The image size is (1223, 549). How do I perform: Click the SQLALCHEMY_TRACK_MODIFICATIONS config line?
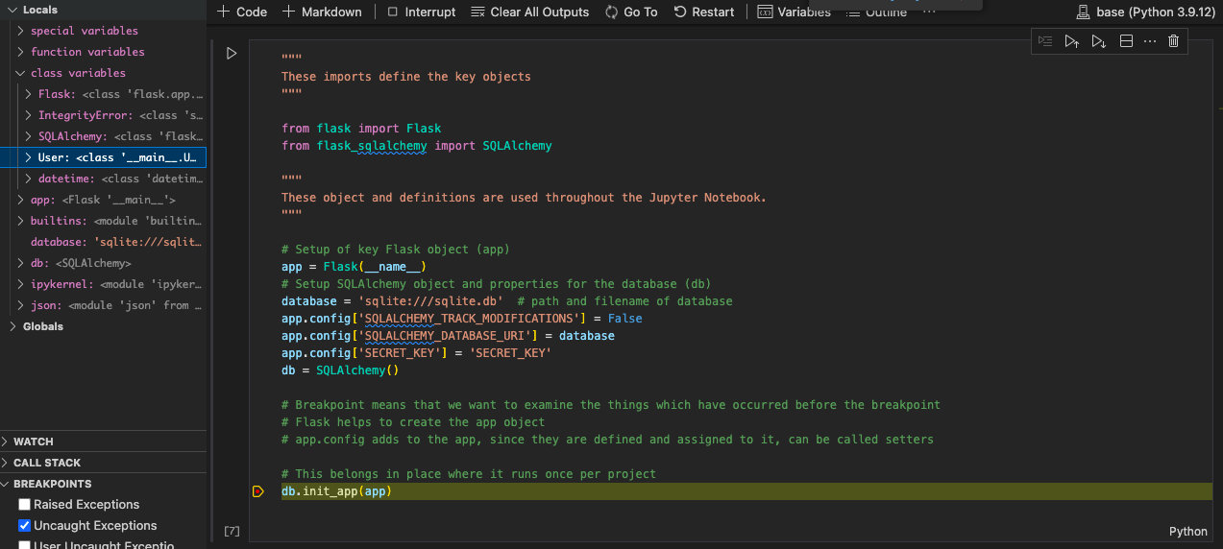point(462,319)
